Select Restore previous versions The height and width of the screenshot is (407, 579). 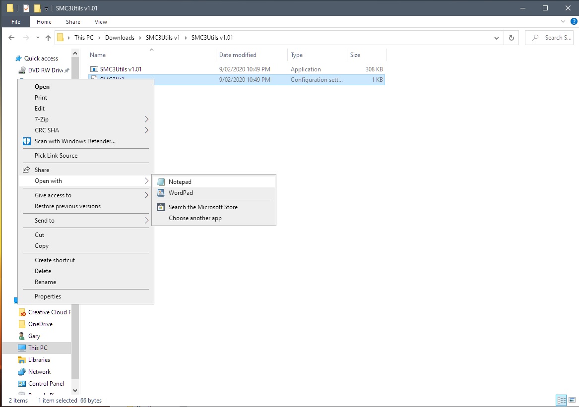point(86,206)
